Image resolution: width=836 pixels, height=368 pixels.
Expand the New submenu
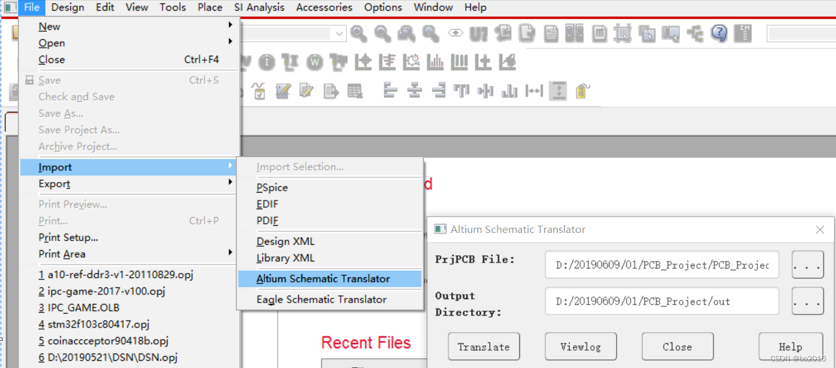231,26
